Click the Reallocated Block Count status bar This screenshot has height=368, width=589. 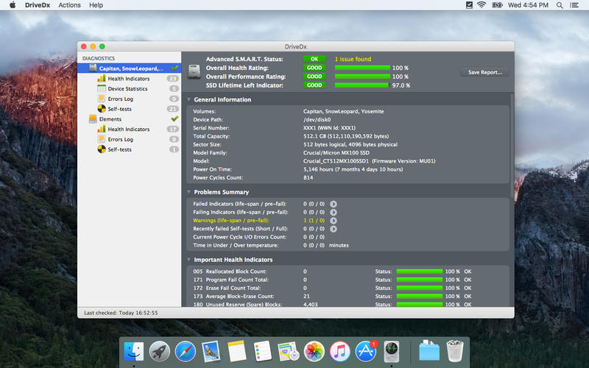[420, 272]
